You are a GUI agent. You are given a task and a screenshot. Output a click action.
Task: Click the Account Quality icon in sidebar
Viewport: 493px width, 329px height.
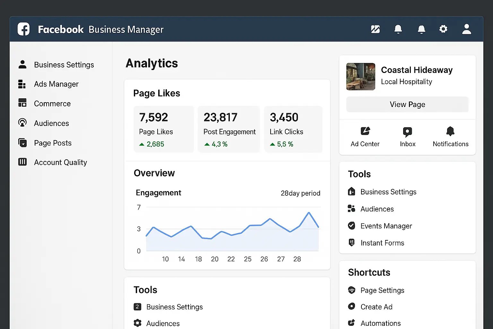[22, 162]
